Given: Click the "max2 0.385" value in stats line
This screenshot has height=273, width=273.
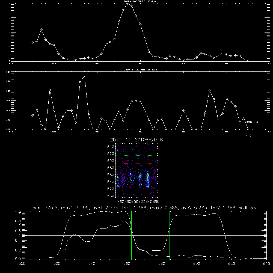Looking at the screenshot, I should pyautogui.click(x=164, y=208).
